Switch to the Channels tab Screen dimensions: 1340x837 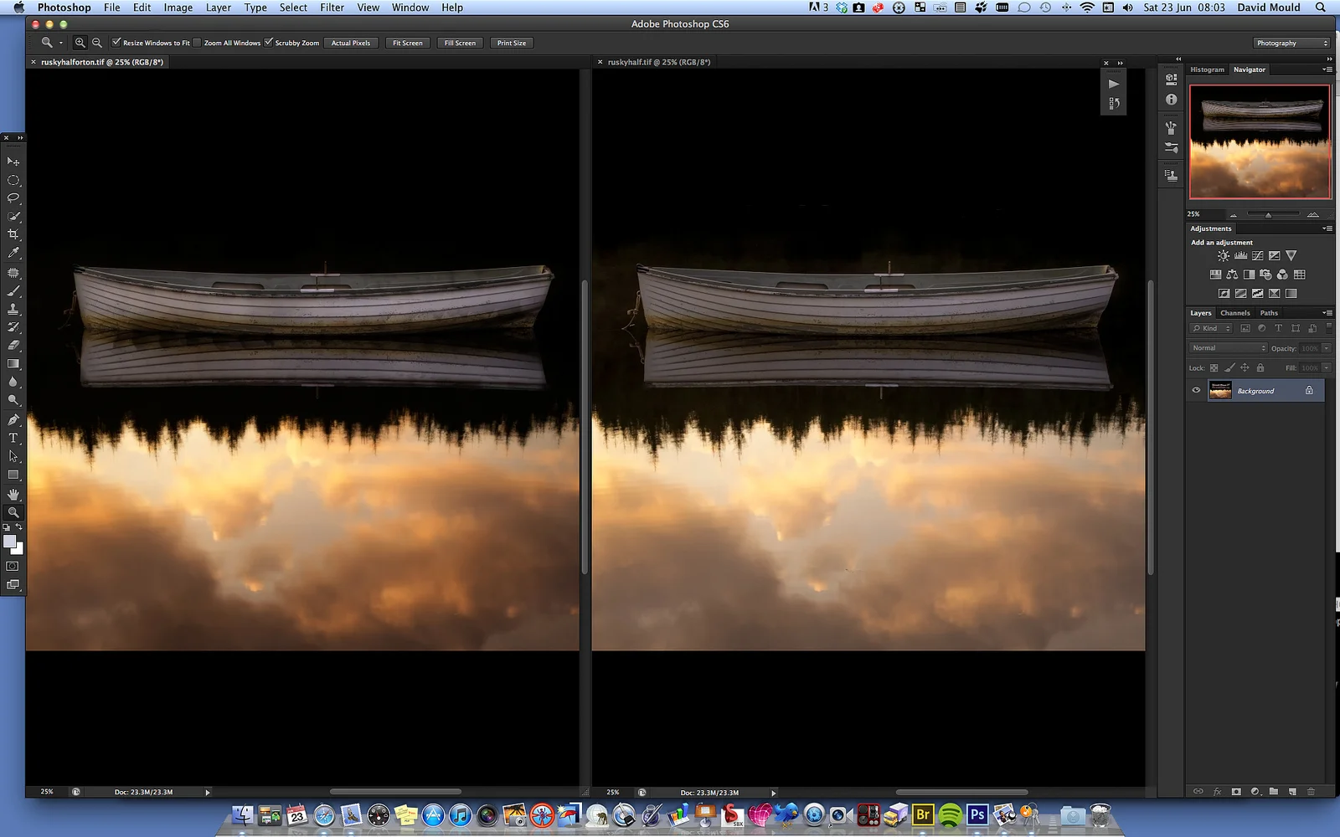point(1234,313)
